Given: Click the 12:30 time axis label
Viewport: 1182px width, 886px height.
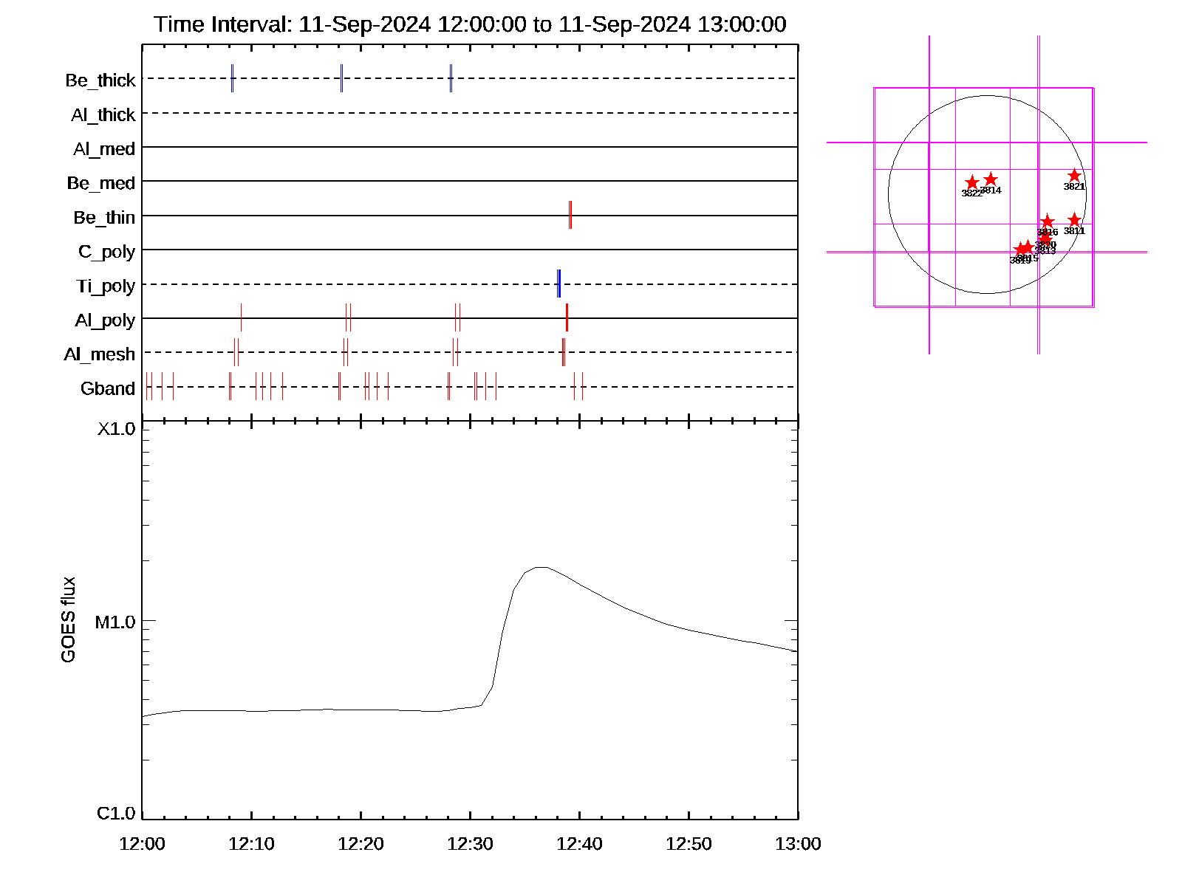Looking at the screenshot, I should 470,844.
